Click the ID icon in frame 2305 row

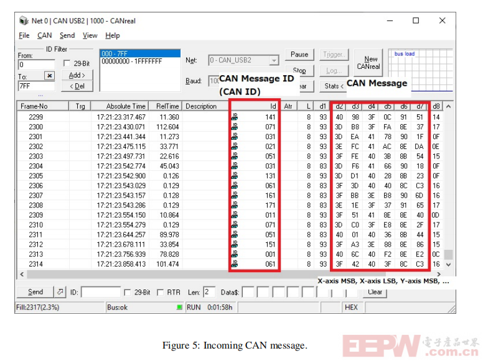235,176
